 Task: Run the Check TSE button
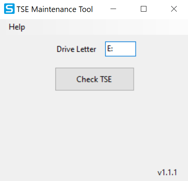[x=95, y=79]
